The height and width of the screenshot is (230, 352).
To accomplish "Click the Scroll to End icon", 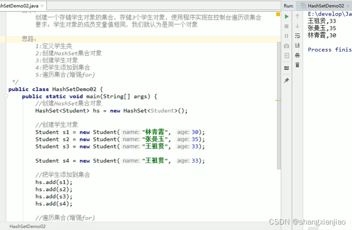I will pos(298,46).
